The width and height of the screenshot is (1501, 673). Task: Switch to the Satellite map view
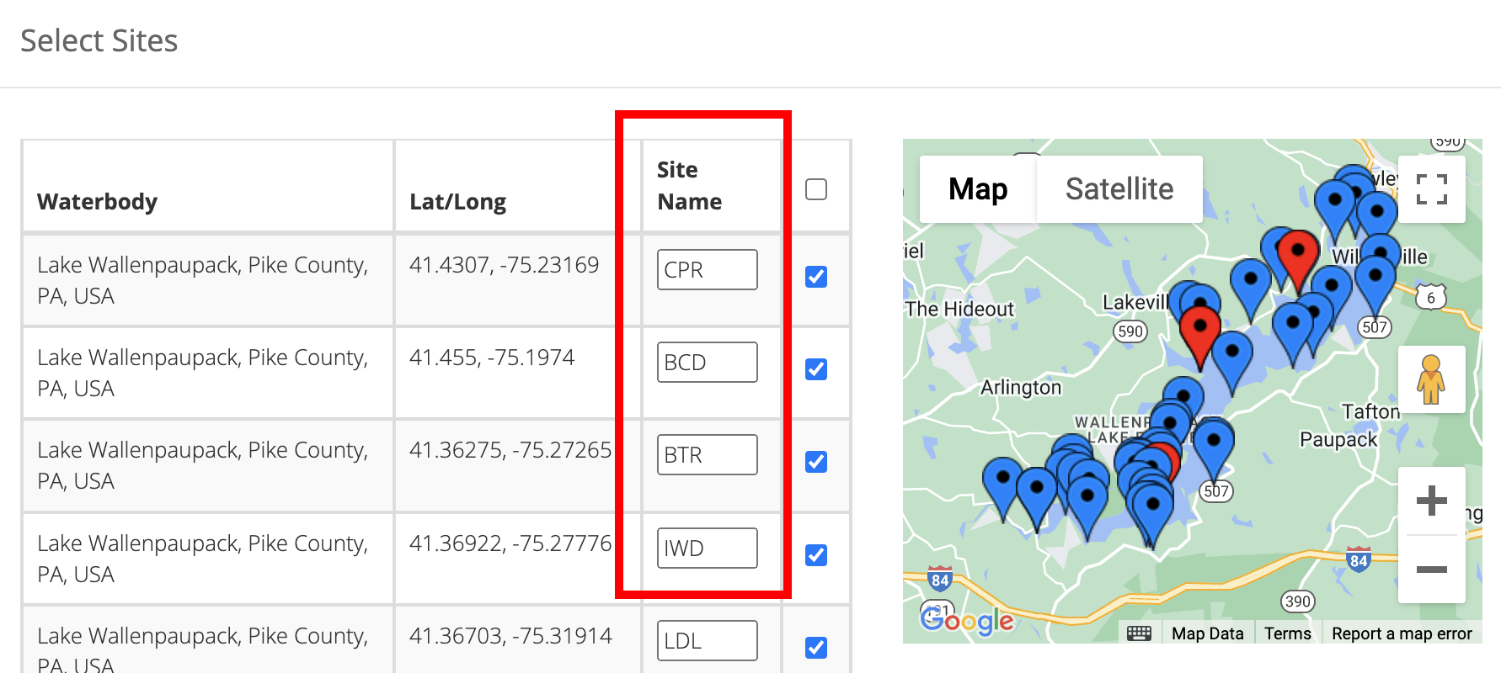(1119, 189)
